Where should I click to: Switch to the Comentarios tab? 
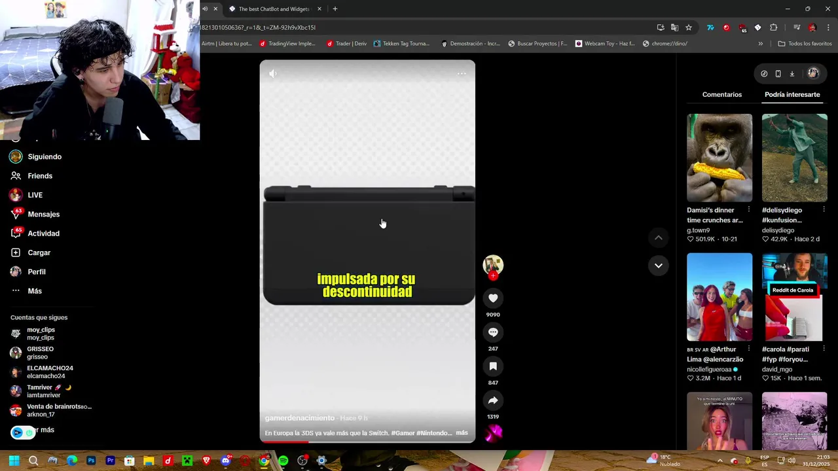point(722,95)
